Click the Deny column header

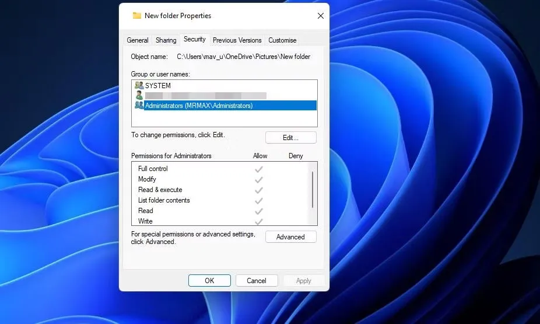pos(296,156)
